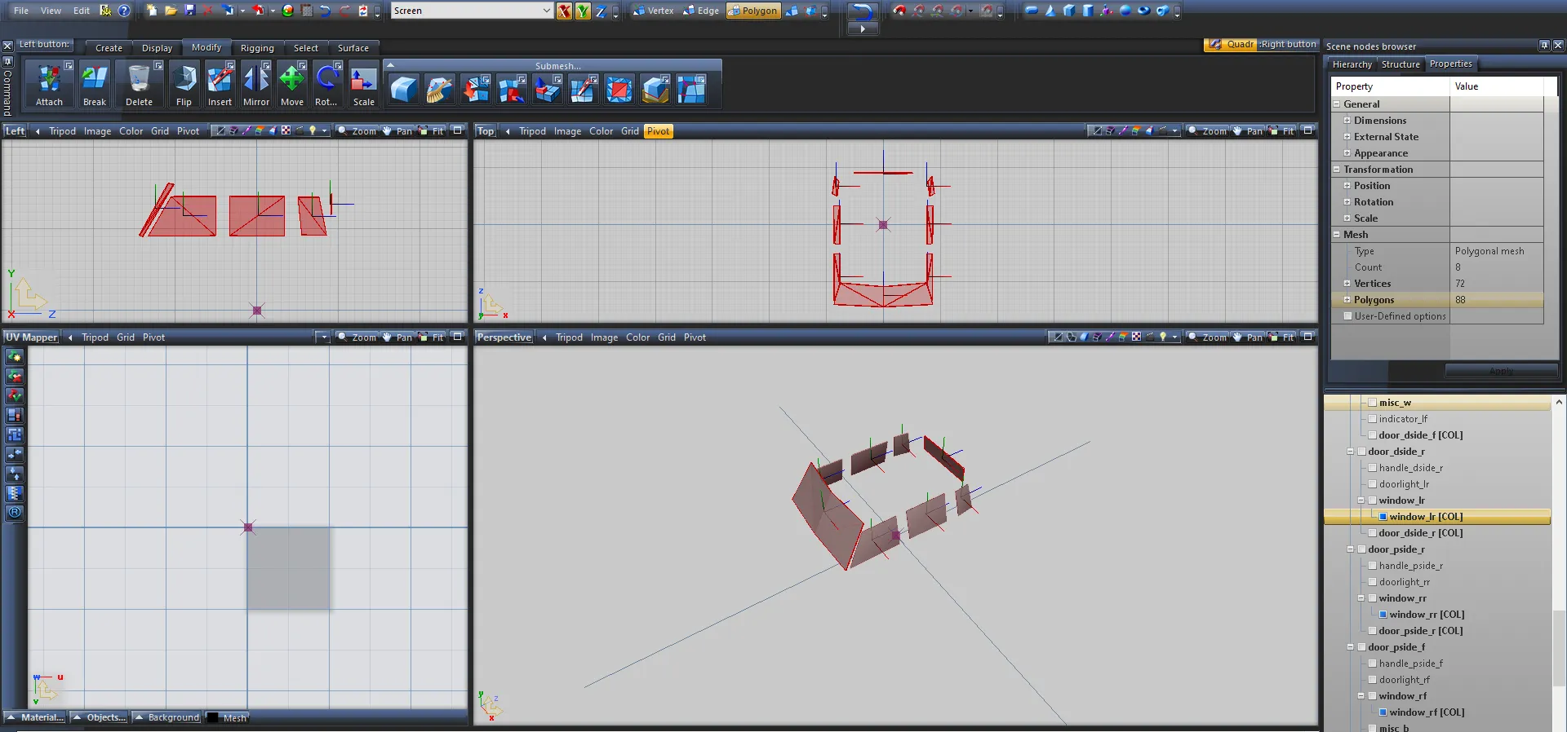Open the Rigging tab

point(257,48)
